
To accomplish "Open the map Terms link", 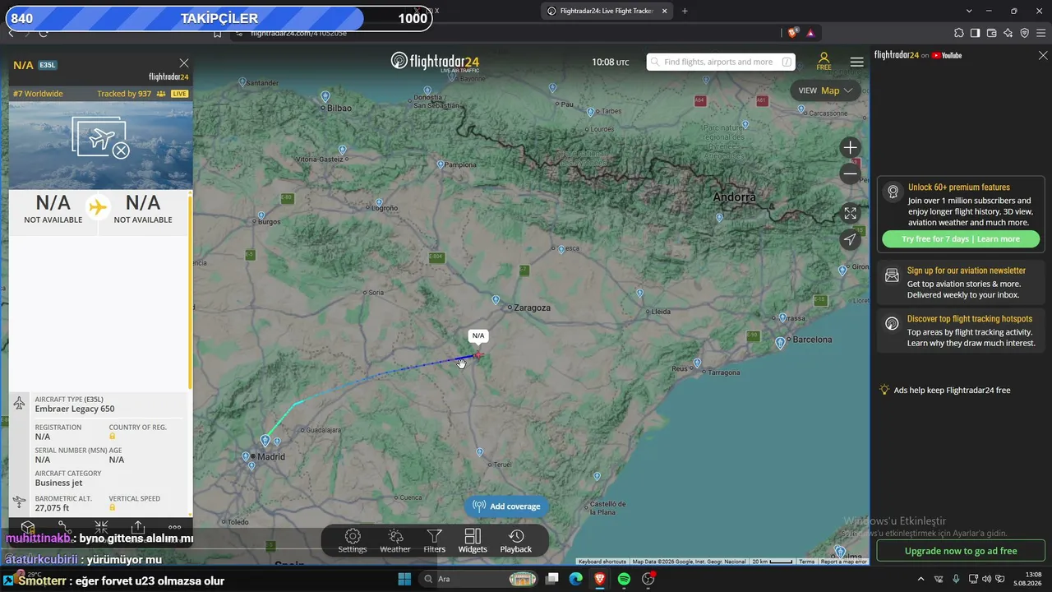I will point(807,562).
